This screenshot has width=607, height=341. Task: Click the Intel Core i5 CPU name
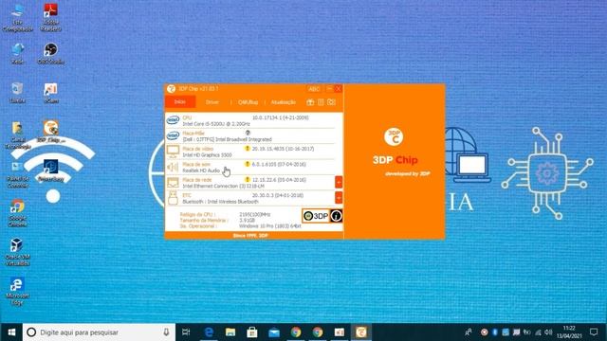click(x=216, y=124)
